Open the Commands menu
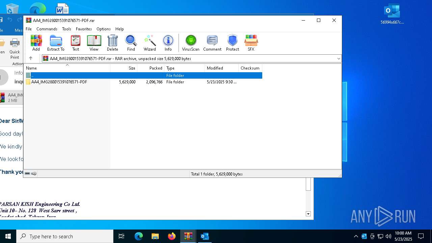This screenshot has height=243, width=432. [x=47, y=29]
